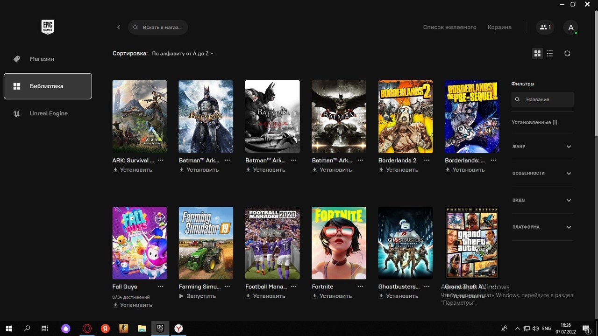Open the cart link
Image resolution: width=598 pixels, height=336 pixels.
click(499, 27)
